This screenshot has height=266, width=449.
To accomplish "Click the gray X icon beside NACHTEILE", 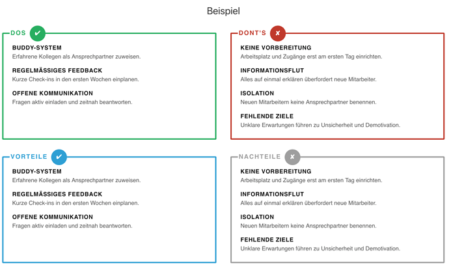I will 293,157.
